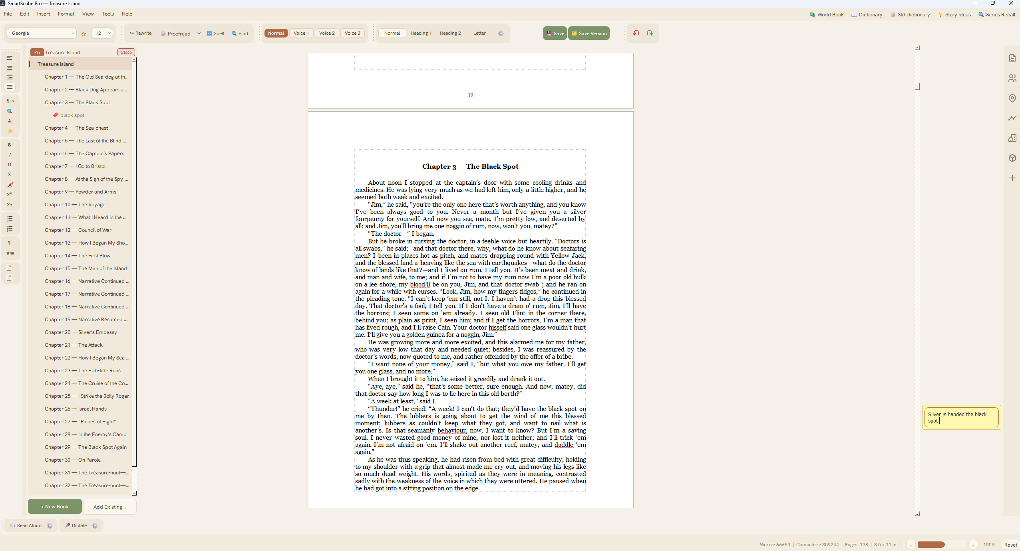The image size is (1020, 551).
Task: Toggle underline formatting
Action: click(10, 165)
